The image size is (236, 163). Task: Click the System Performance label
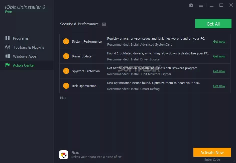point(87,41)
